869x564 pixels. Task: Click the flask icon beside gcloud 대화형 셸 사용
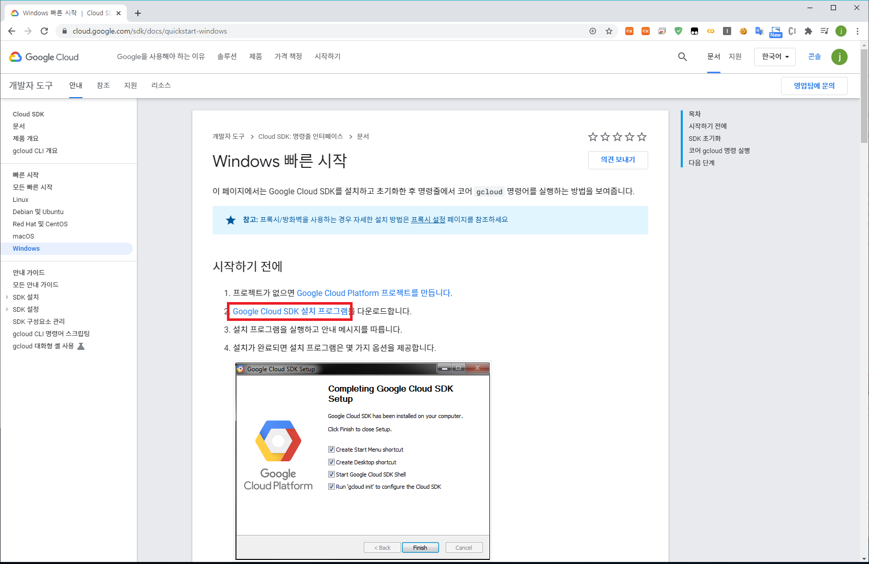(x=80, y=346)
